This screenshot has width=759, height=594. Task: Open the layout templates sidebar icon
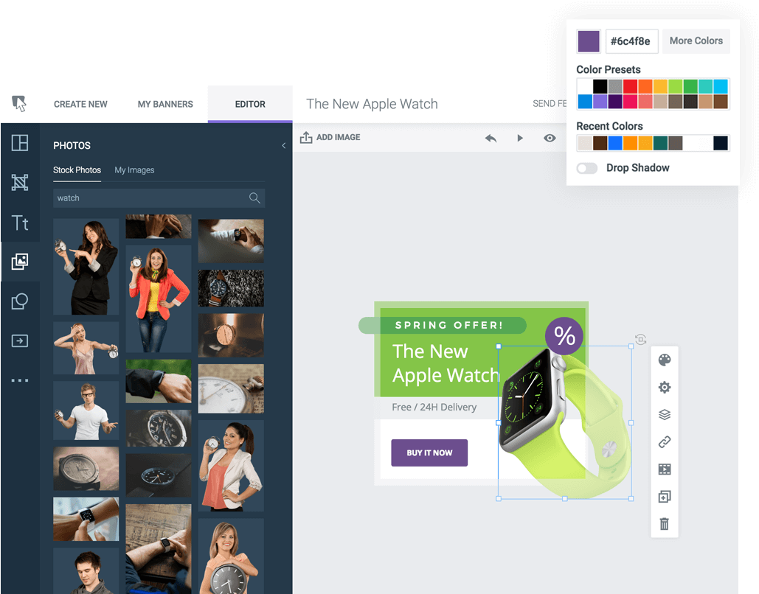tap(20, 143)
